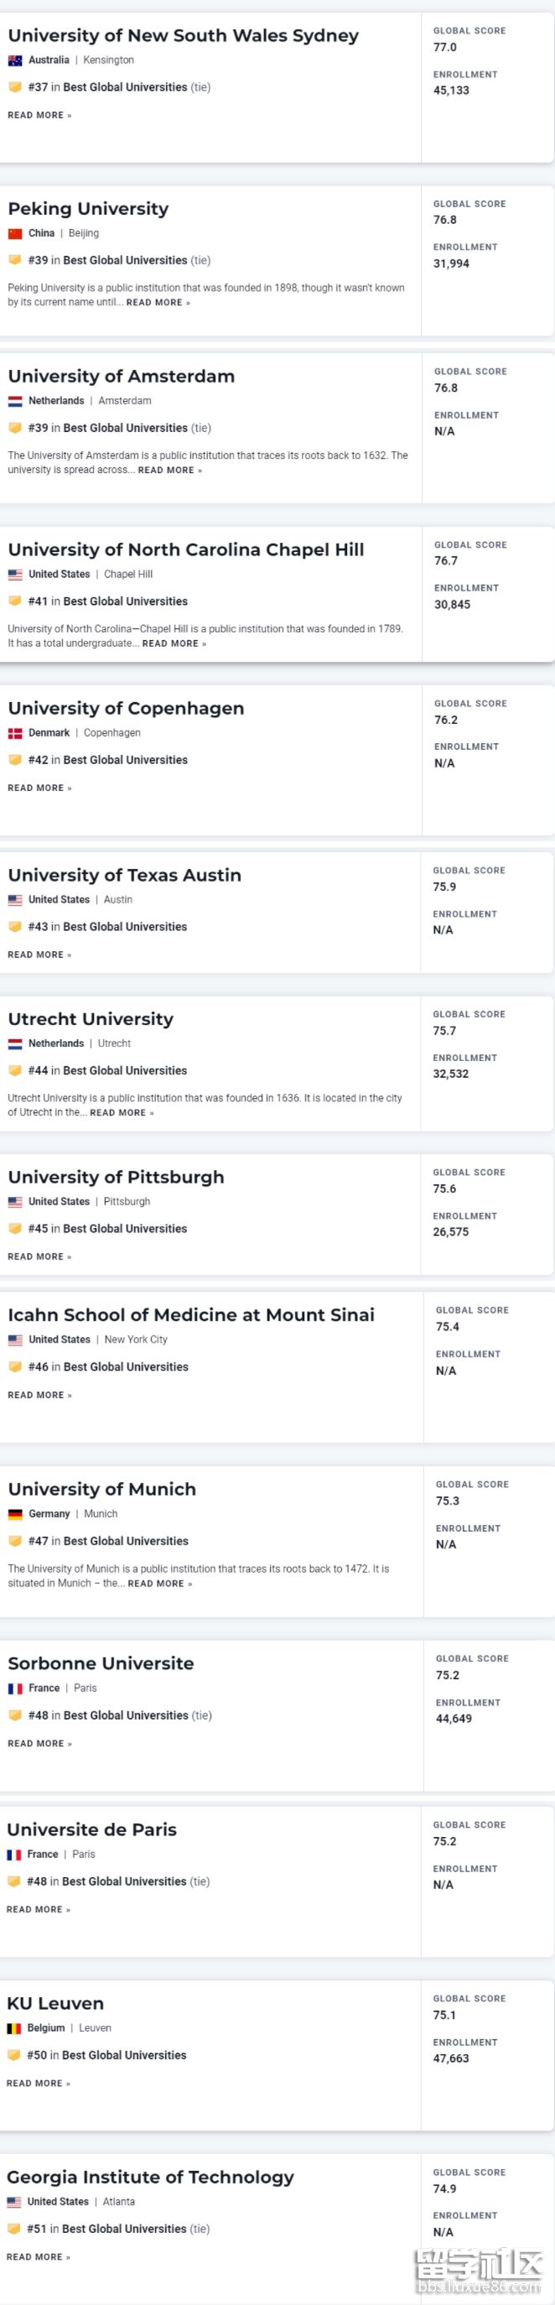The image size is (555, 2305).
Task: Expand Read More for Peking University
Action: [158, 303]
